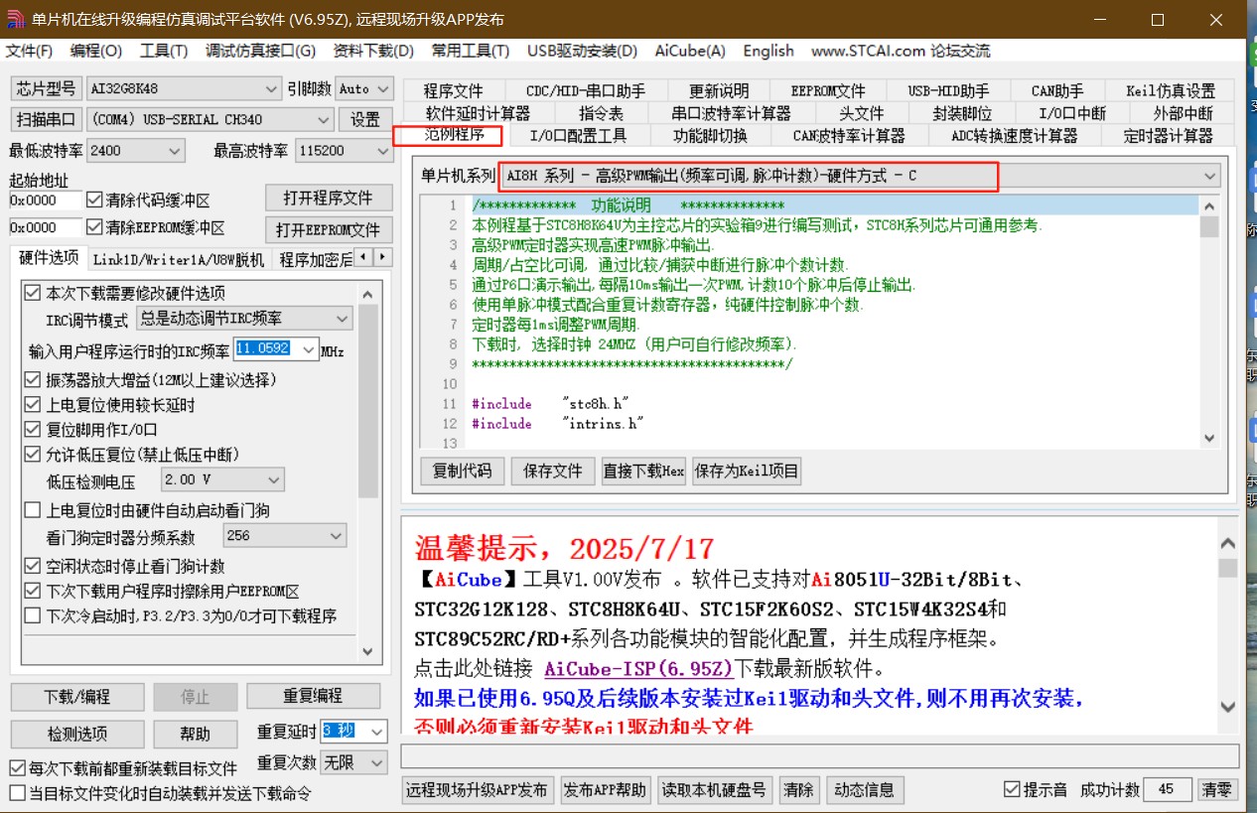Open 重复次数 无限 dropdown
The width and height of the screenshot is (1257, 813).
[353, 762]
